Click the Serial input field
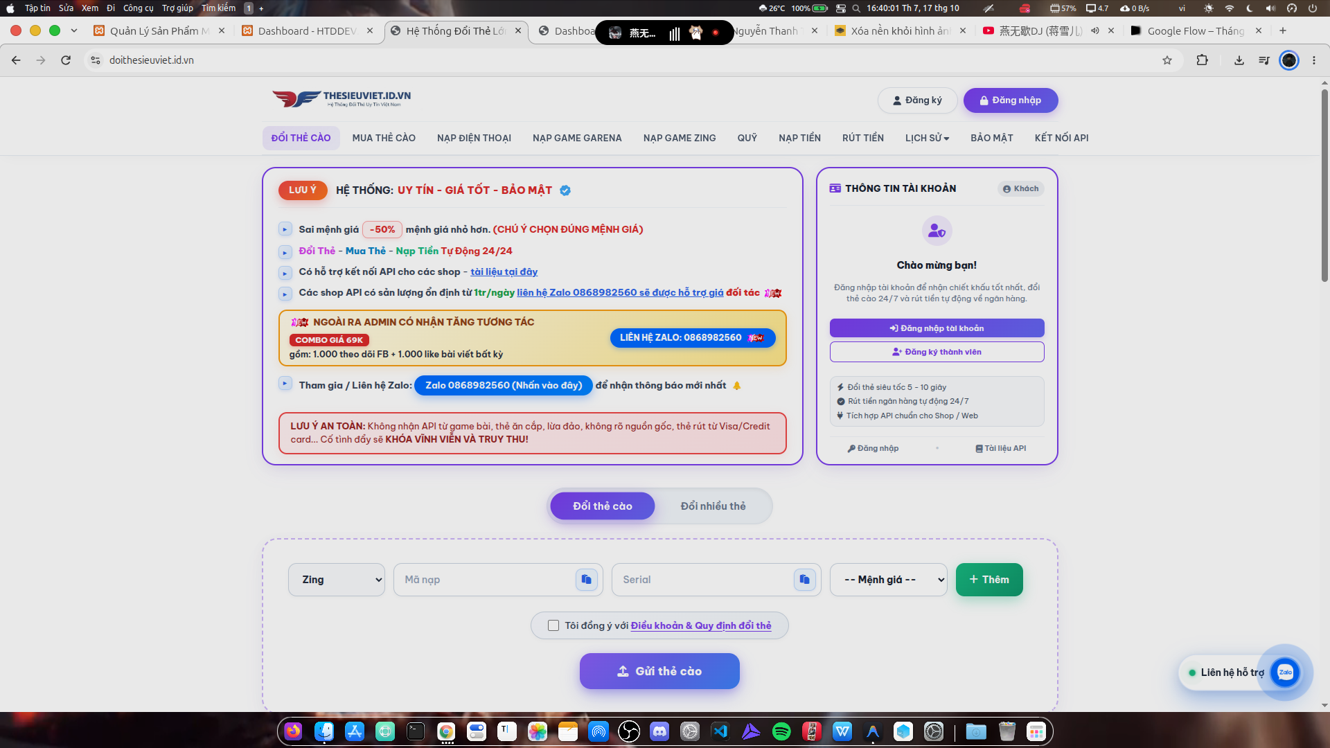1330x748 pixels. pos(701,580)
